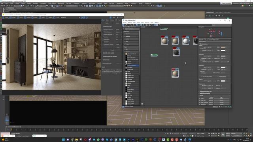This screenshot has height=142, width=253.
Task: Toggle the Saturation checkbox in tone mapping
Action: [103, 39]
